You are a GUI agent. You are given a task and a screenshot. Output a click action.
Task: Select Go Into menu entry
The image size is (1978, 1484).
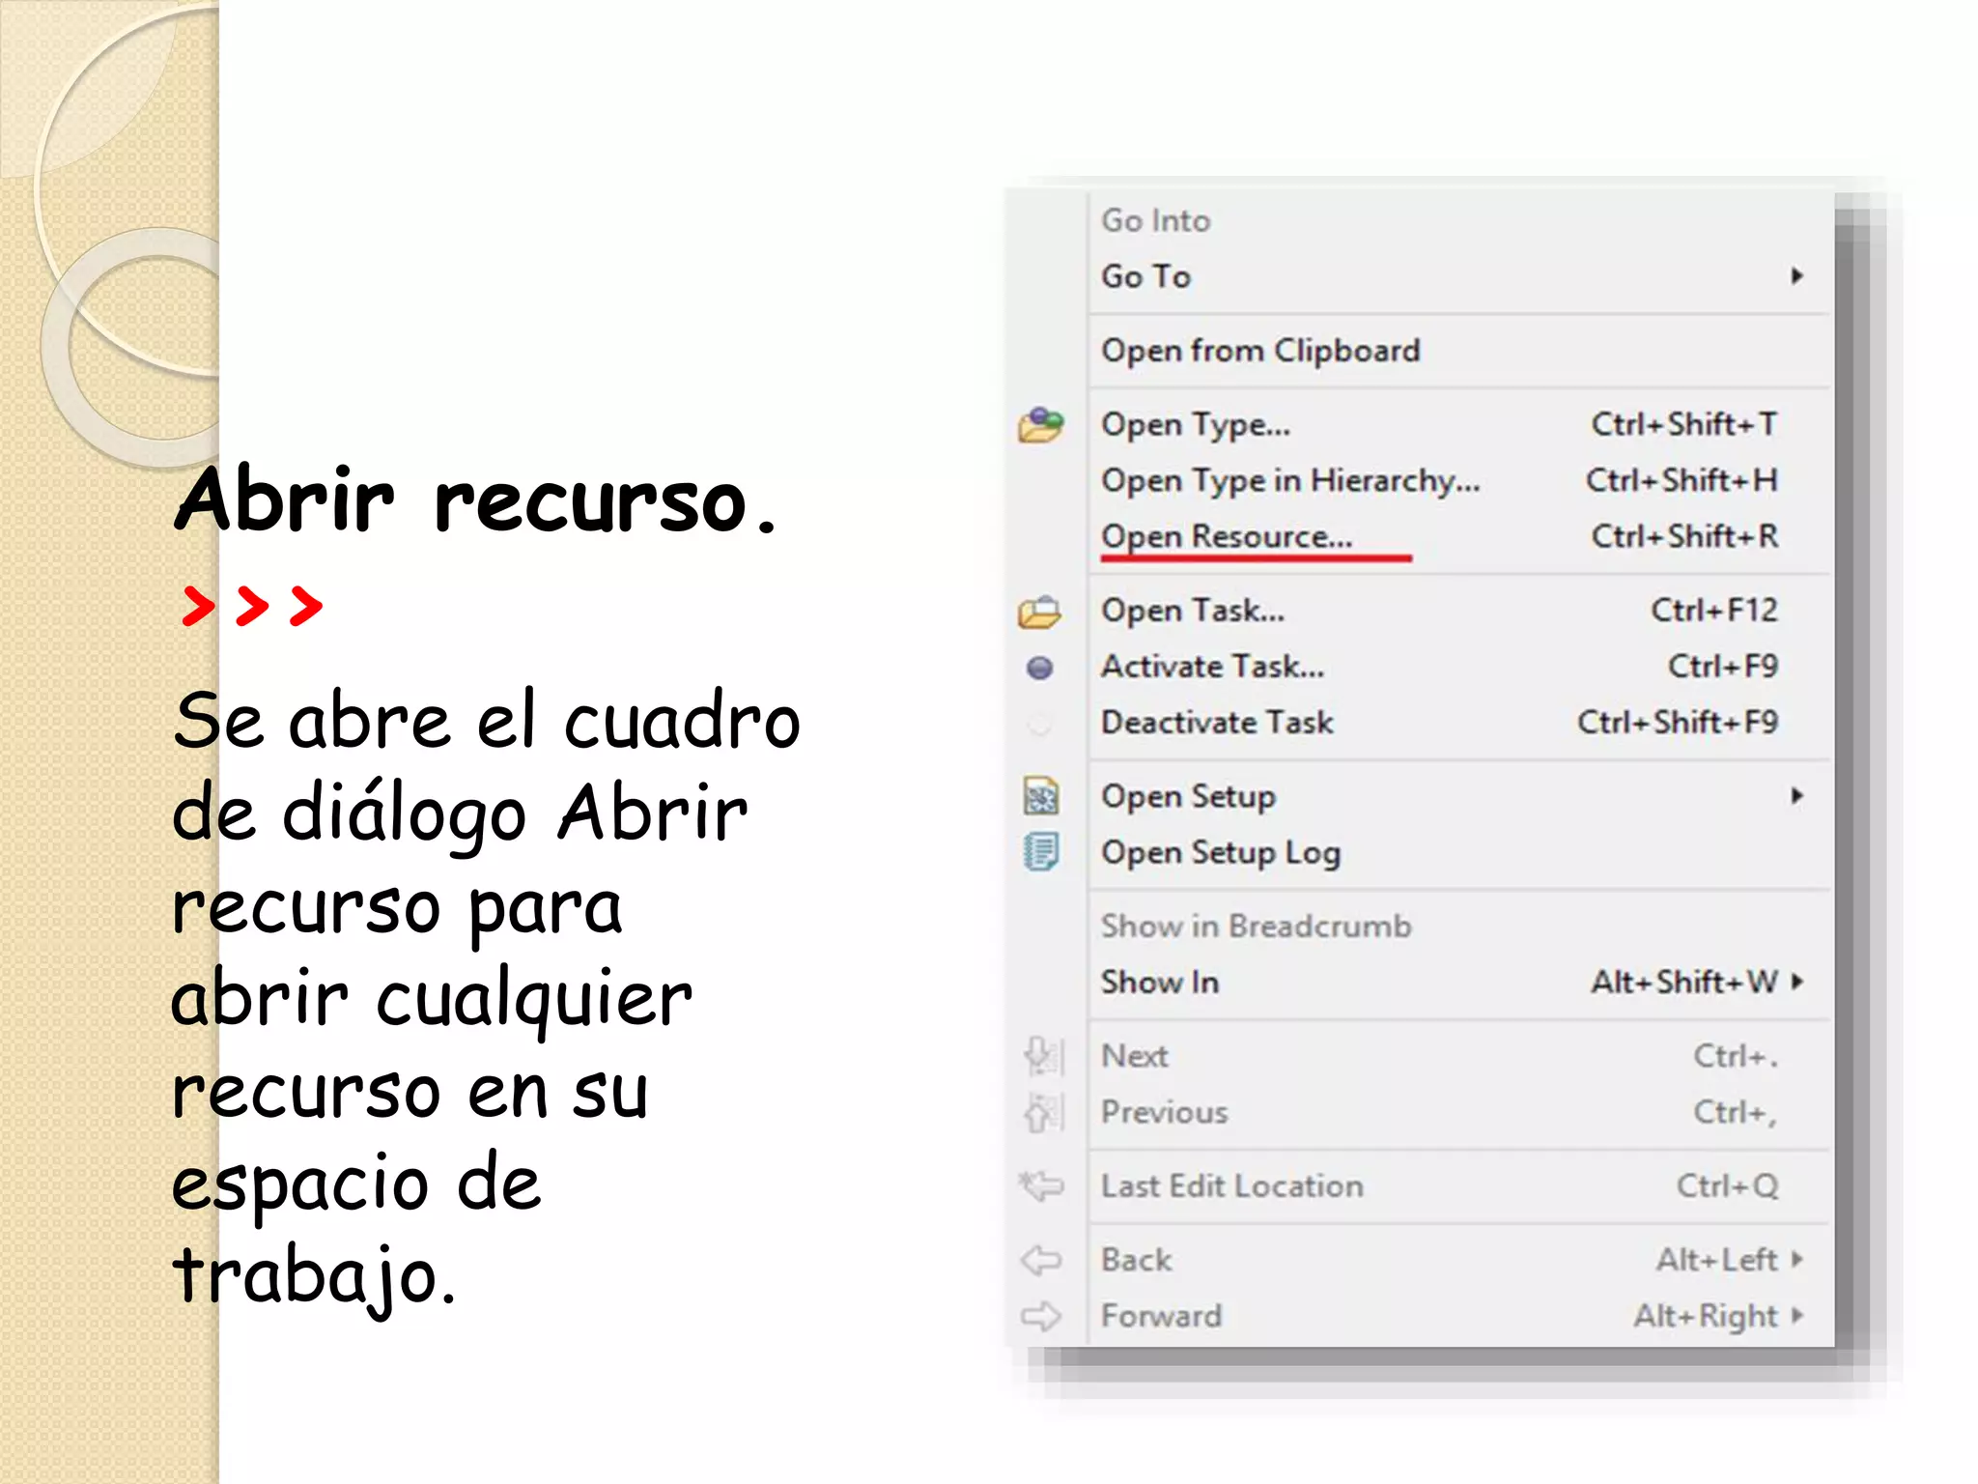[1460, 220]
